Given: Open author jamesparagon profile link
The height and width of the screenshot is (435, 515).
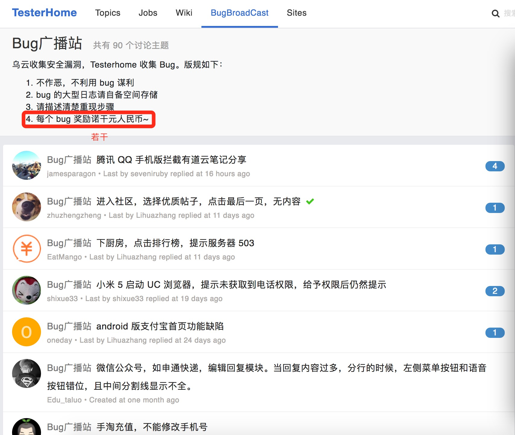Looking at the screenshot, I should pos(71,174).
